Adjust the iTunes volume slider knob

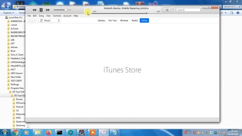point(66,10)
